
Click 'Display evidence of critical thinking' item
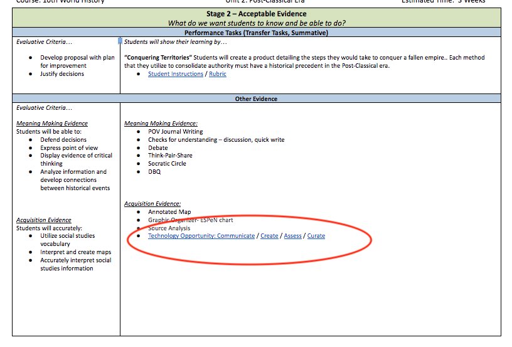pos(76,159)
